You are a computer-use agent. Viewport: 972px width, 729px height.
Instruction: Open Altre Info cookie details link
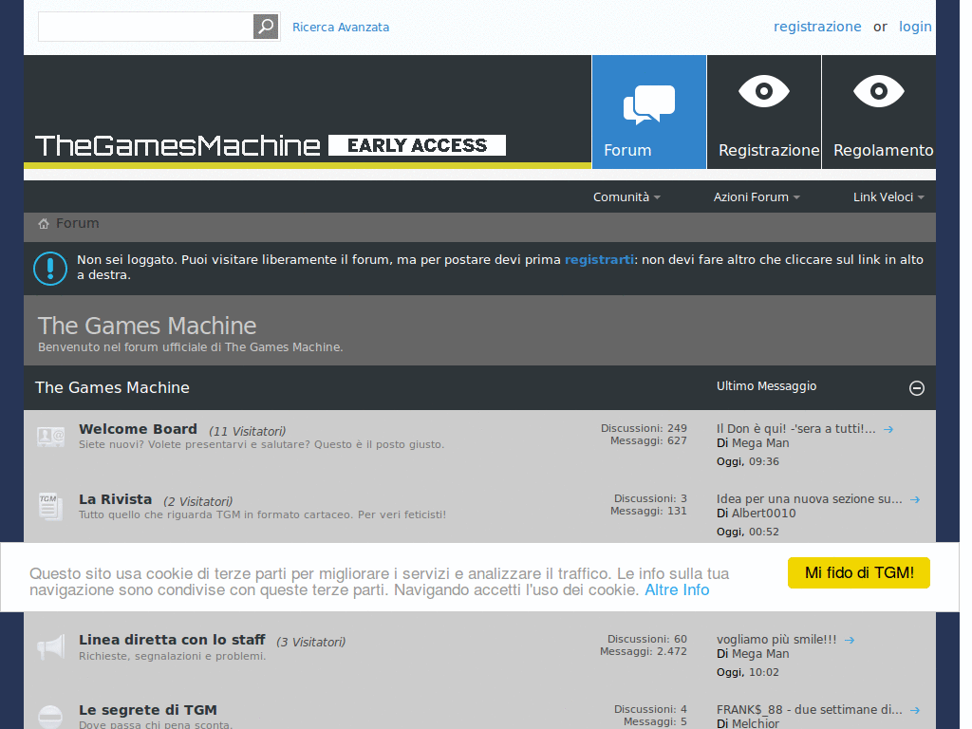pyautogui.click(x=677, y=589)
